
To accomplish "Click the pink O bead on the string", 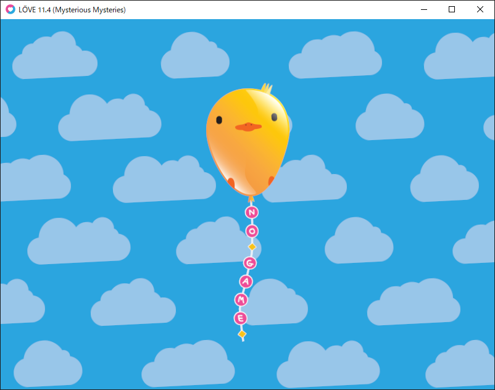I will (x=252, y=231).
